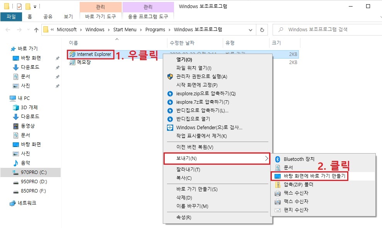The width and height of the screenshot is (382, 228).
Task: Sort by the 유형 column header
Action: [246, 43]
